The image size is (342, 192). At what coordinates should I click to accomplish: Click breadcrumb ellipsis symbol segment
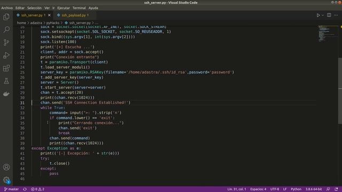click(96, 22)
